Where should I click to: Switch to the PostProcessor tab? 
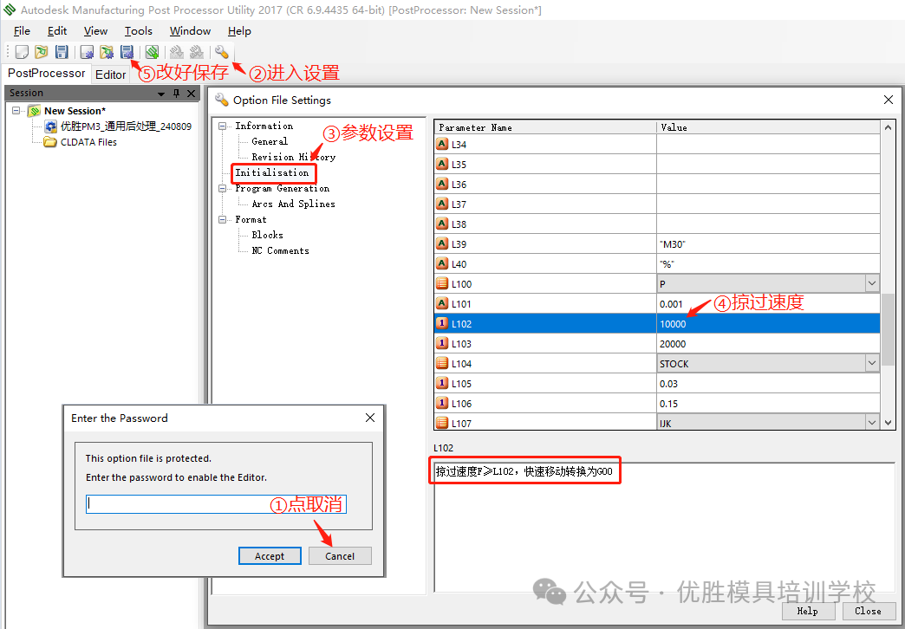[46, 74]
